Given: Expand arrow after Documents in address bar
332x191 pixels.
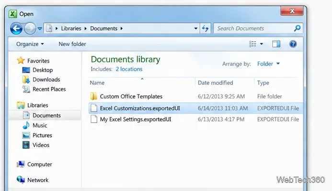Looking at the screenshot, I should point(122,29).
